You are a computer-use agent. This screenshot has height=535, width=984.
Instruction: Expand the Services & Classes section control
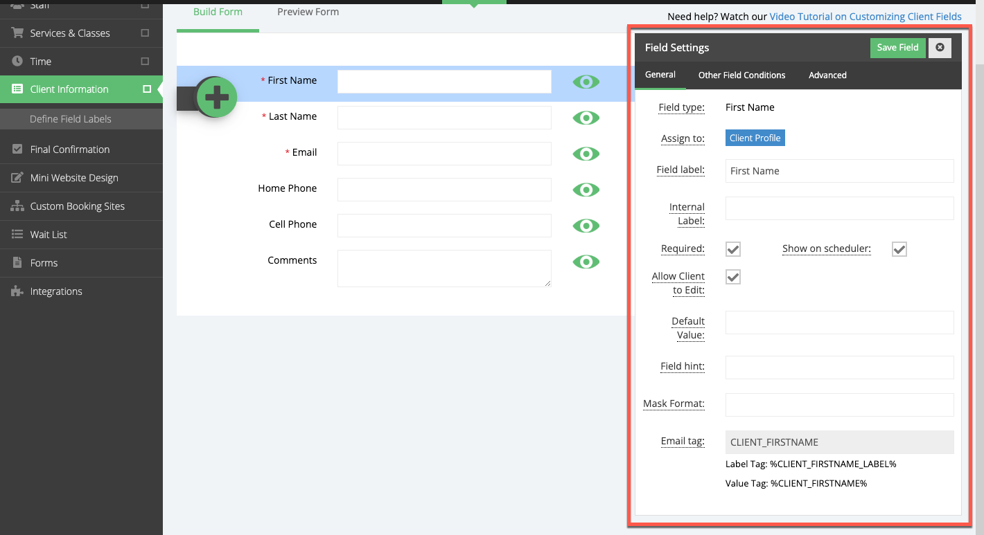tap(146, 33)
